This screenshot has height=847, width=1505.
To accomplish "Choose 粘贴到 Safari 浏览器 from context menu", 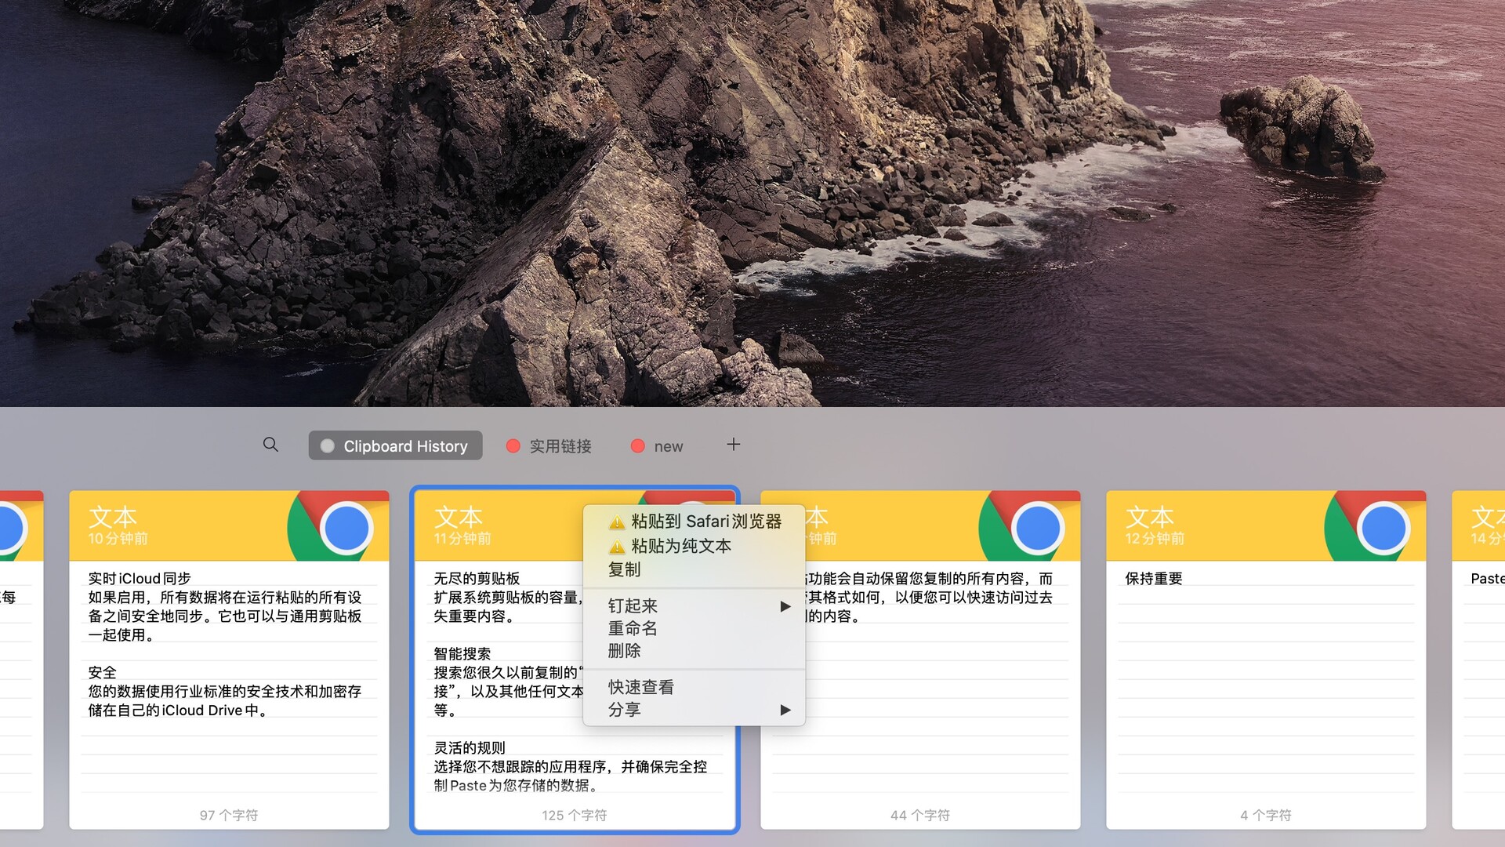I will [705, 522].
